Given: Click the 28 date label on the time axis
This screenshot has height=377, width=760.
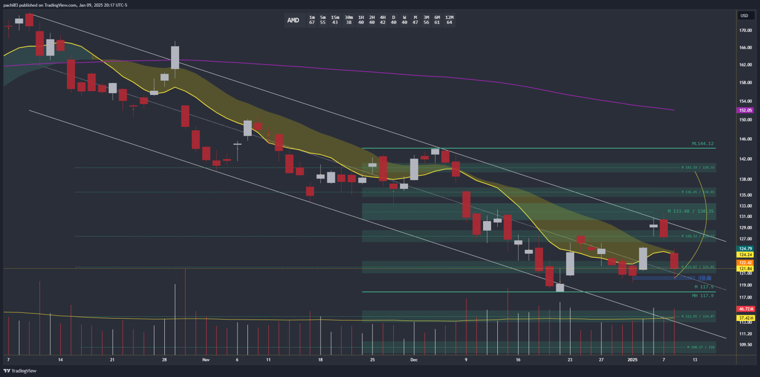Looking at the screenshot, I should point(164,360).
